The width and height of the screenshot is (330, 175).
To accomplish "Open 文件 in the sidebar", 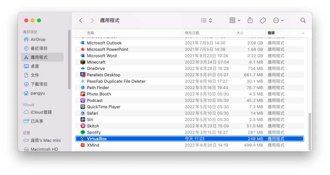I will [42, 75].
